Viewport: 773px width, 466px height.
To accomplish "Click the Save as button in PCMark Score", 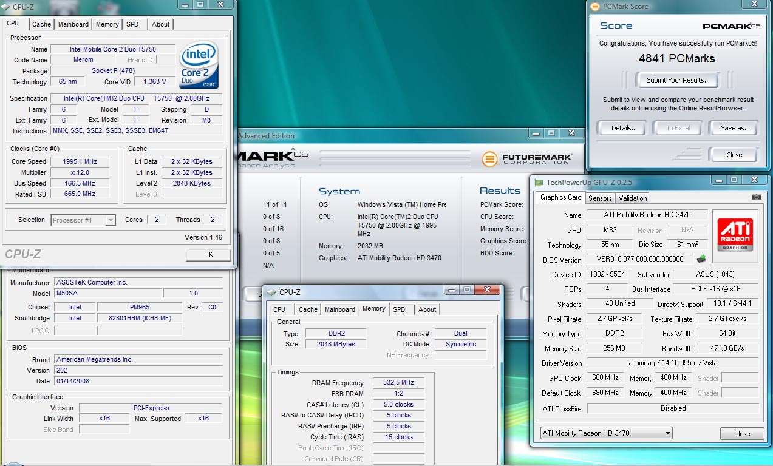I will pos(735,128).
